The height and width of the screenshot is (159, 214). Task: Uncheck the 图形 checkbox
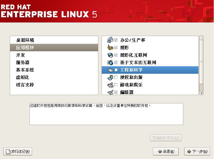pos(116,48)
